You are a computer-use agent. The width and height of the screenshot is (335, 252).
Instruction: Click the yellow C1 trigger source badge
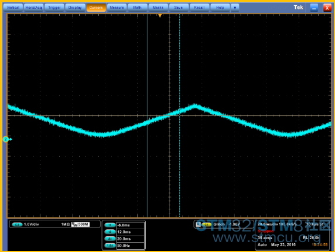coord(206,225)
